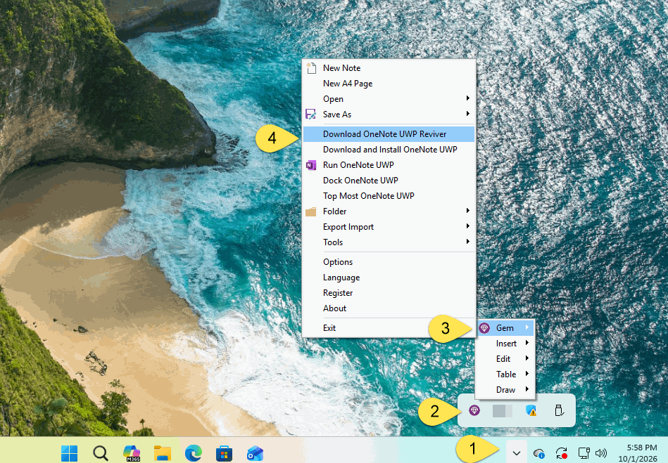Open Outlook from taskbar
The width and height of the screenshot is (668, 463).
tap(256, 453)
